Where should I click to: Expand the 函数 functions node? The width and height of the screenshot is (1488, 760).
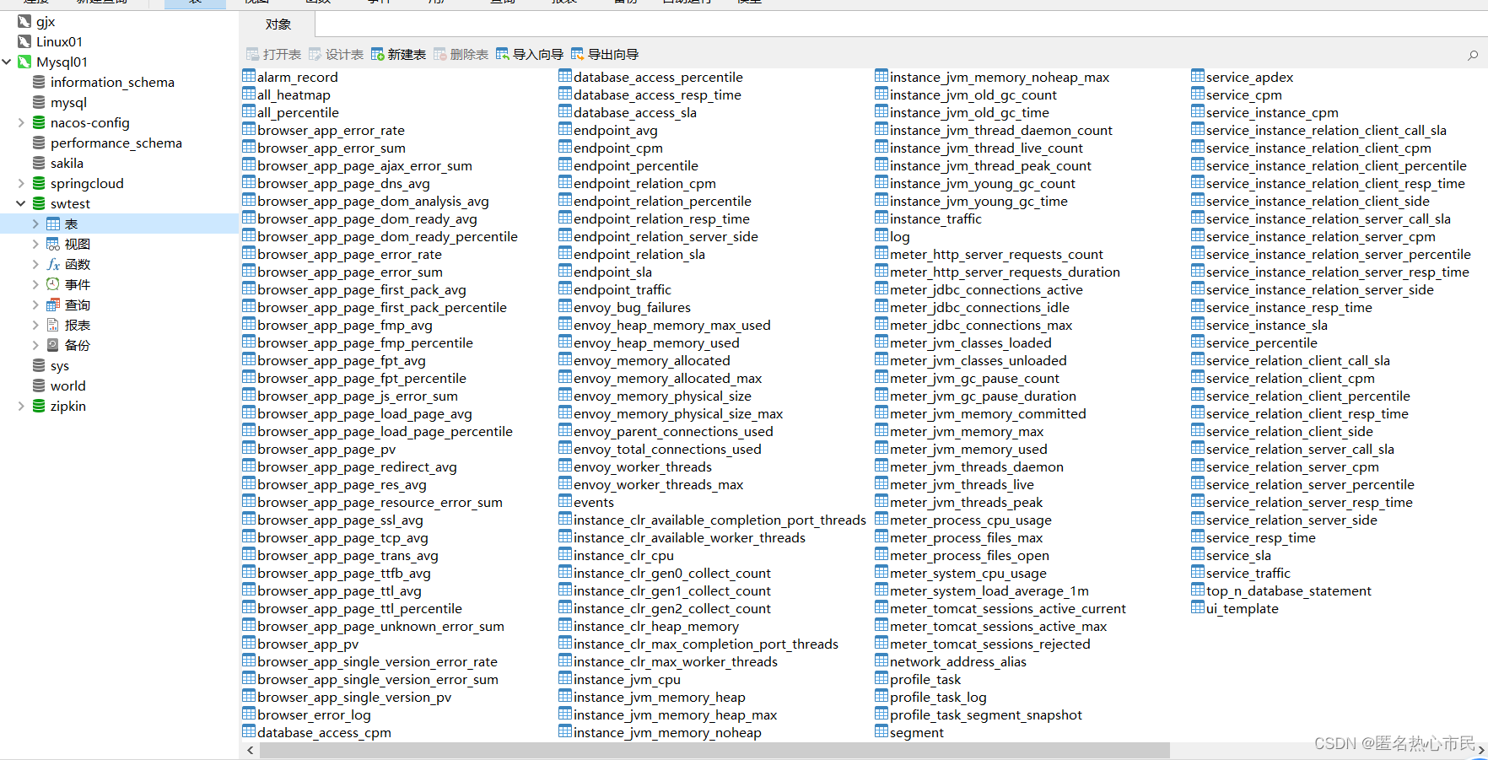pyautogui.click(x=35, y=264)
